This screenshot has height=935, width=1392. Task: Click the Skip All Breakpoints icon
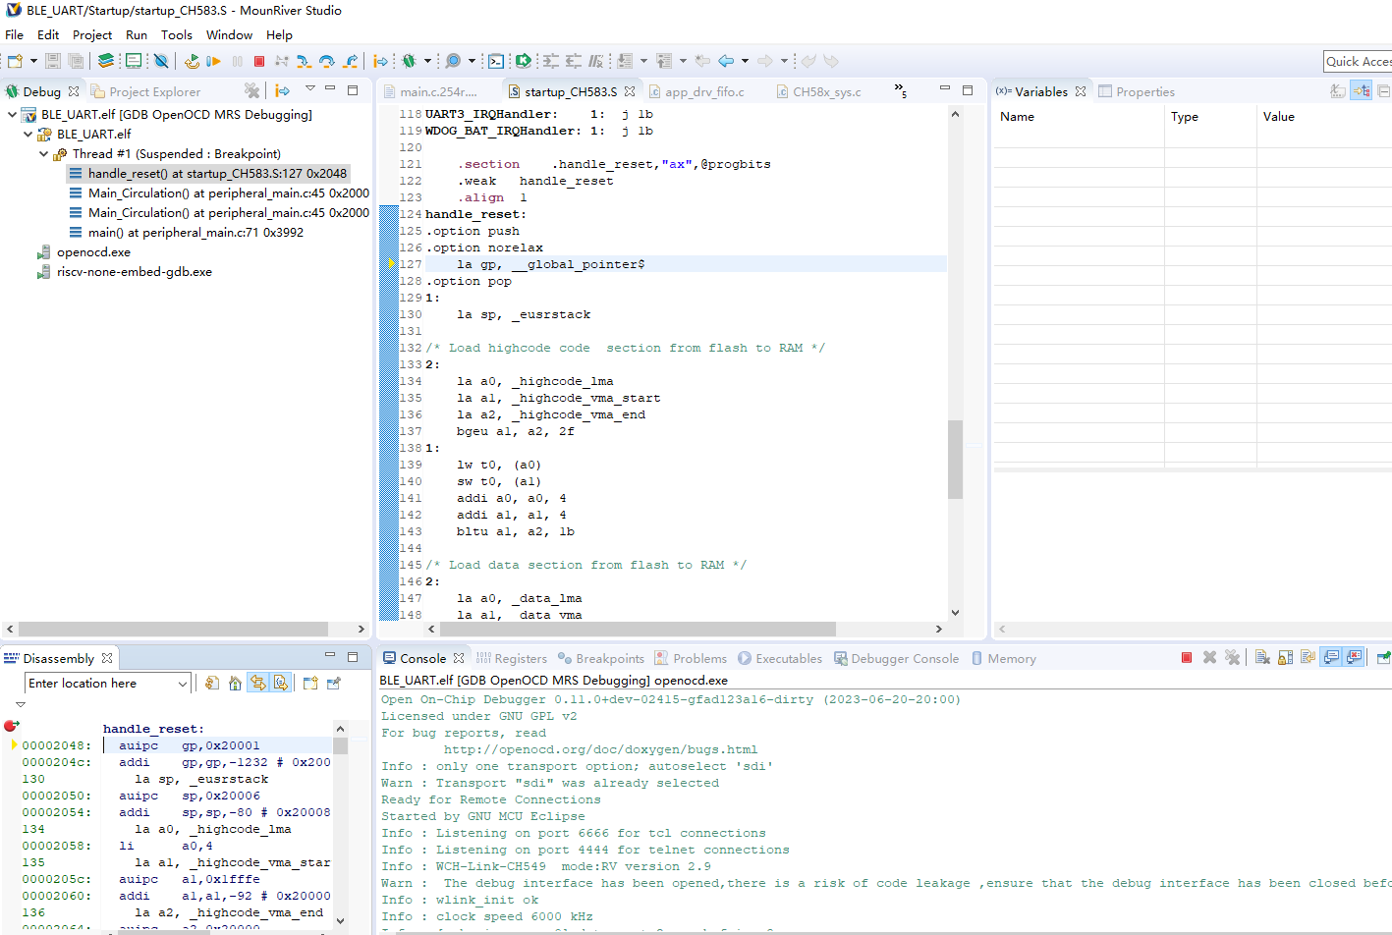coord(161,61)
